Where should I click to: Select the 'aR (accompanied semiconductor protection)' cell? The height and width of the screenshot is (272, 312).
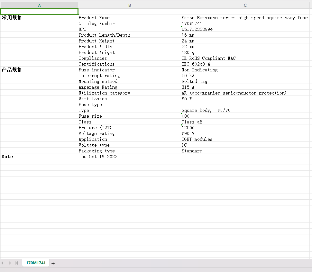[x=245, y=93]
